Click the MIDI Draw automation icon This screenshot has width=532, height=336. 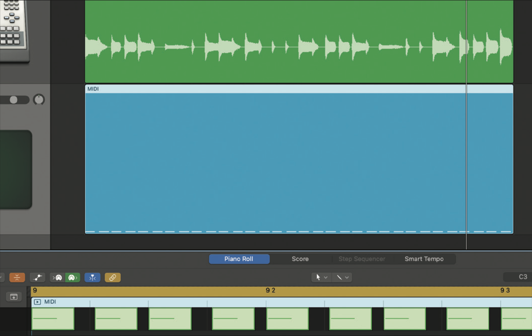(37, 277)
